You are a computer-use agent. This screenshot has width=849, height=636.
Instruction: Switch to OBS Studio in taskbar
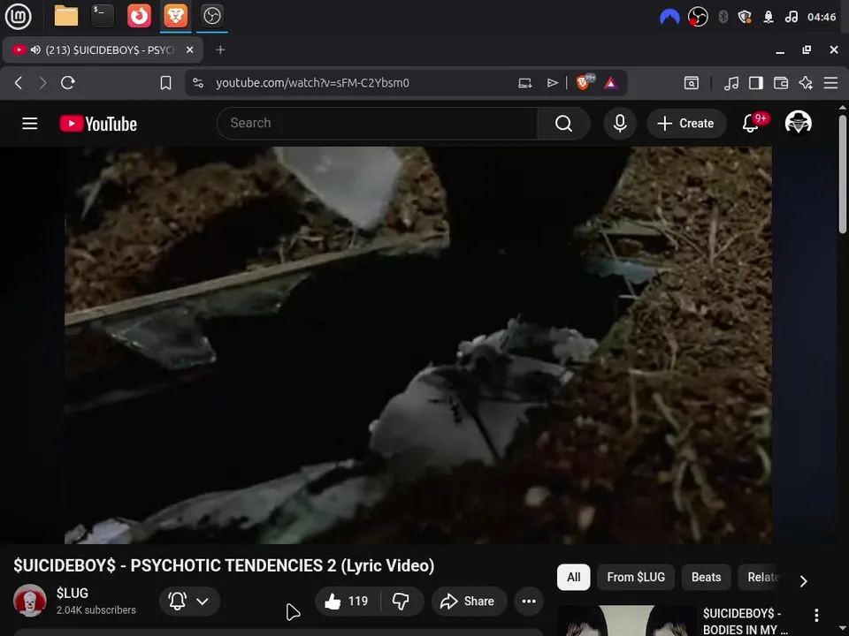211,16
